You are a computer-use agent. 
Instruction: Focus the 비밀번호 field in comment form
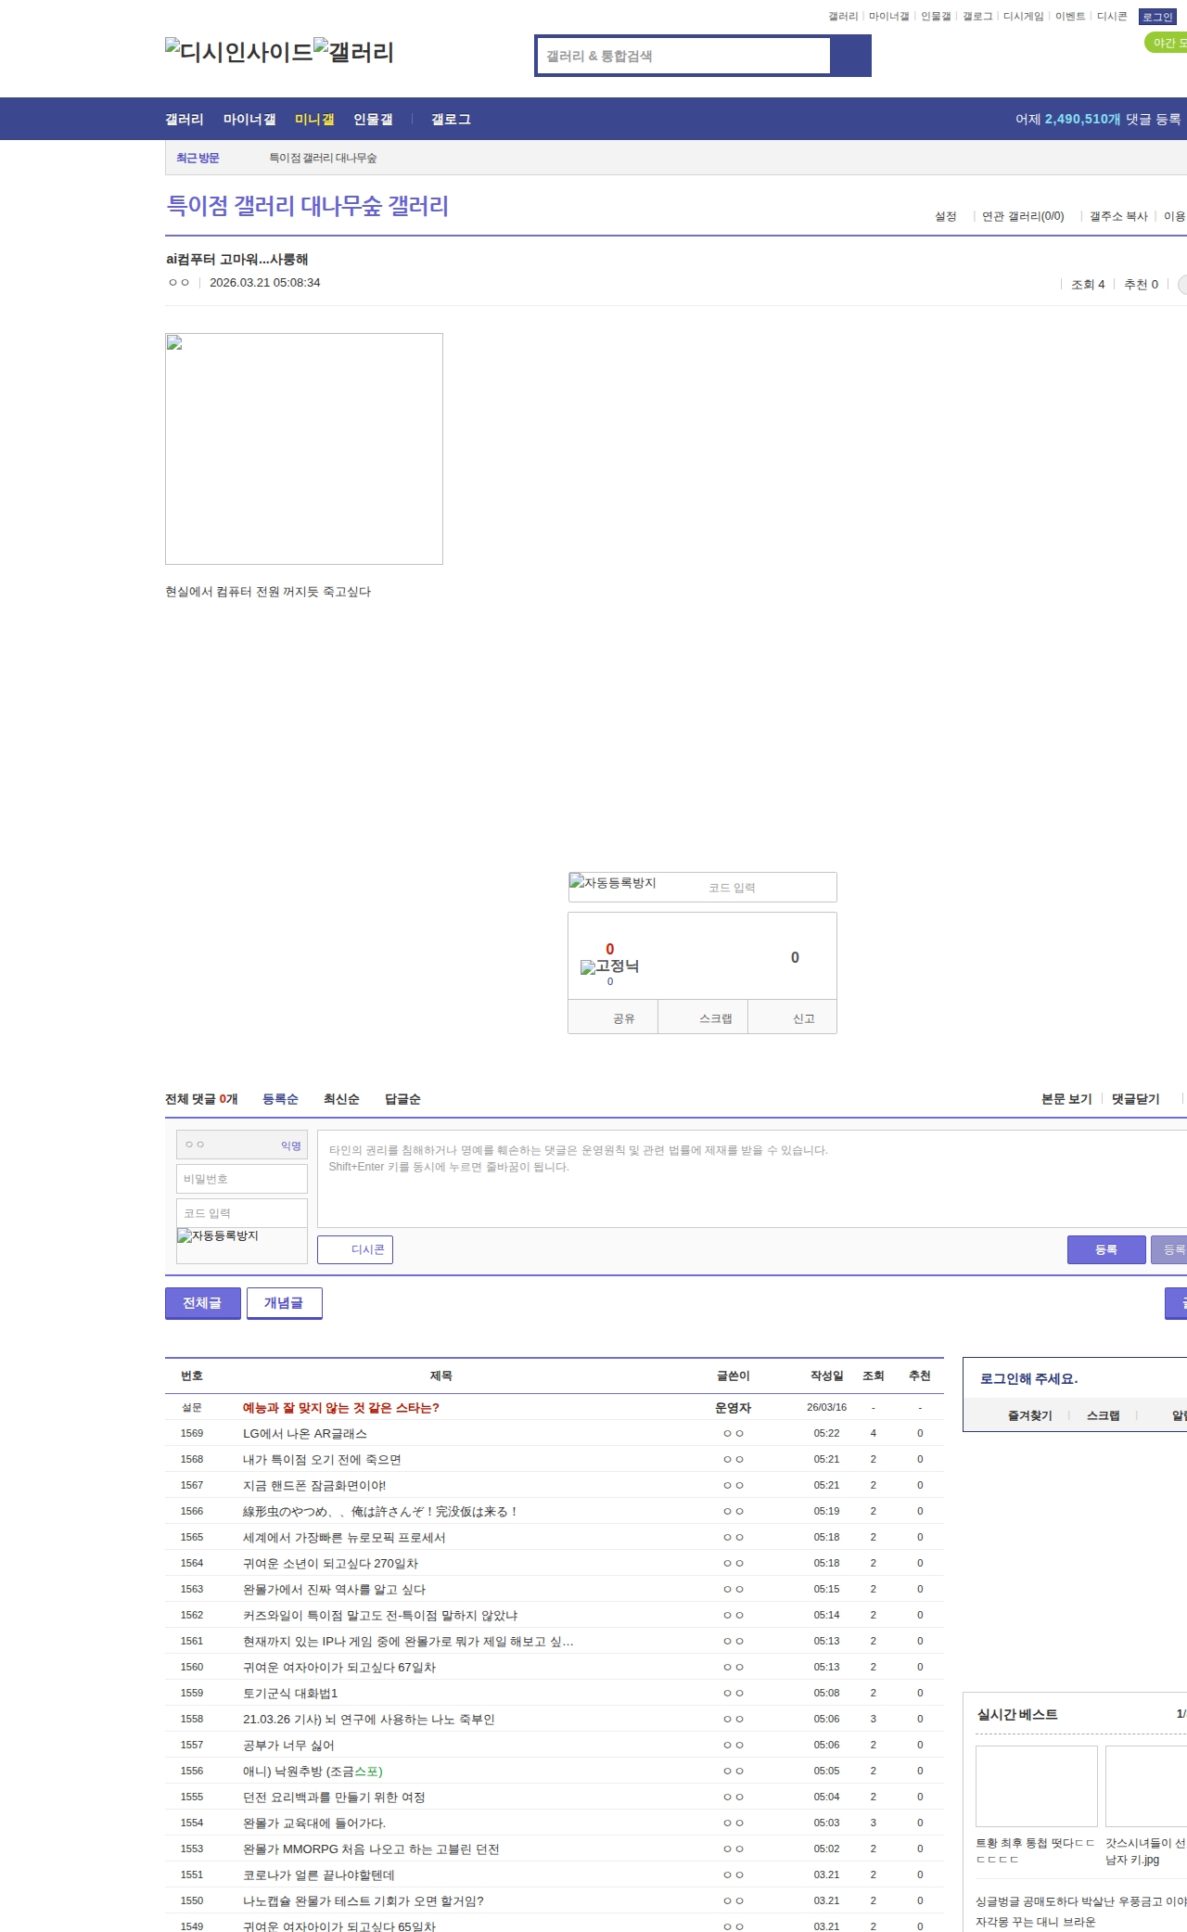(x=242, y=1179)
